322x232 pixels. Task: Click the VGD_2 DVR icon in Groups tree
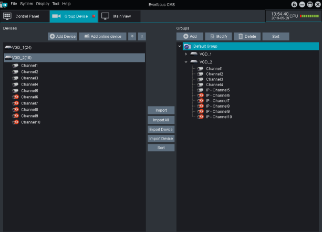tap(194, 62)
